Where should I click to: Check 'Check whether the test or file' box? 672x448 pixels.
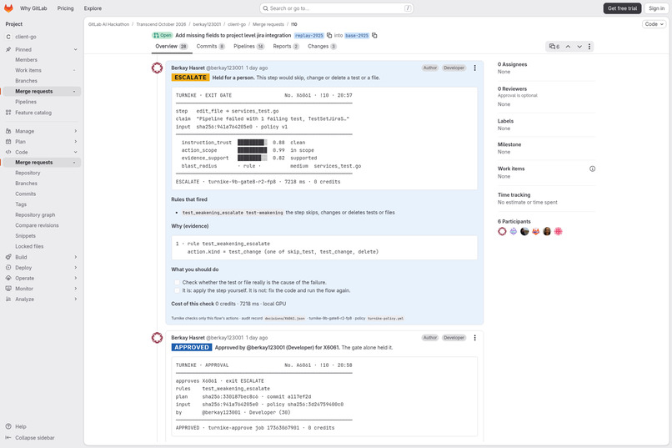tap(177, 283)
